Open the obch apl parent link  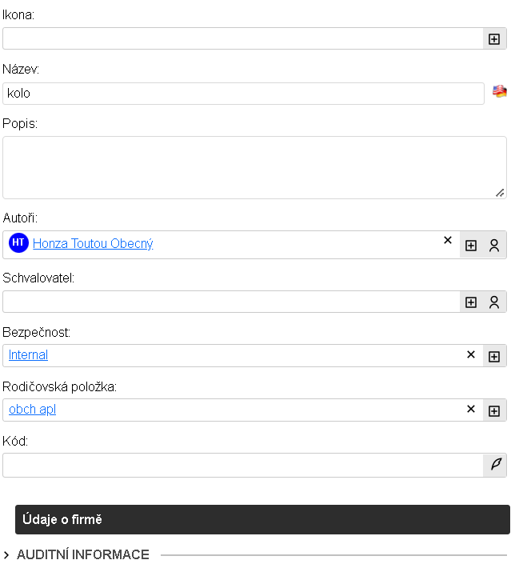(32, 410)
